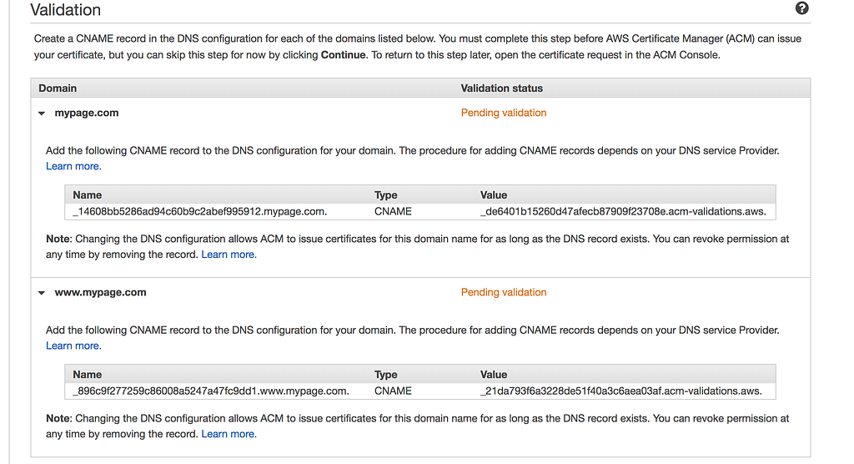
Task: Select the mypage.com CNAME record name
Action: (199, 211)
